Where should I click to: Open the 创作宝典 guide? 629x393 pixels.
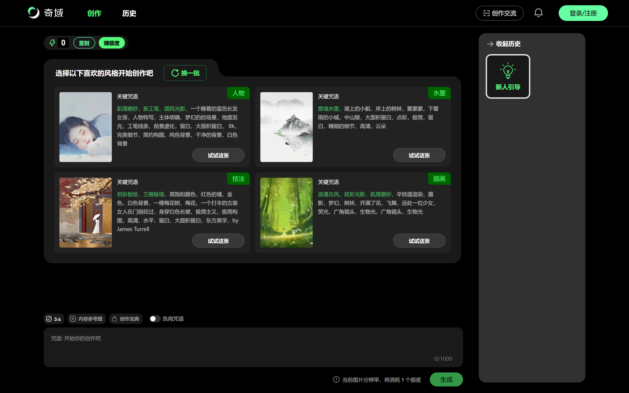126,319
